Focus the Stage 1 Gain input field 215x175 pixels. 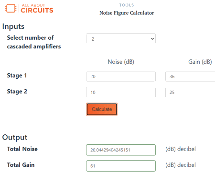190,76
